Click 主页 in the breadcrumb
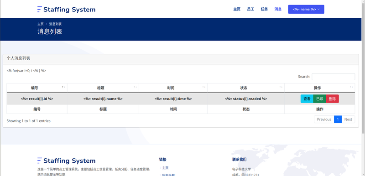 (x=41, y=24)
